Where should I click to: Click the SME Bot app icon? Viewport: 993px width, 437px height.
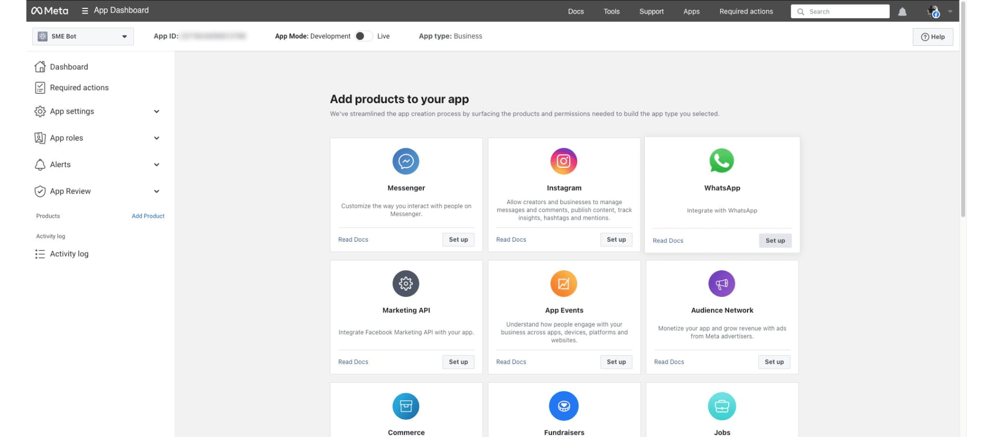(x=43, y=36)
